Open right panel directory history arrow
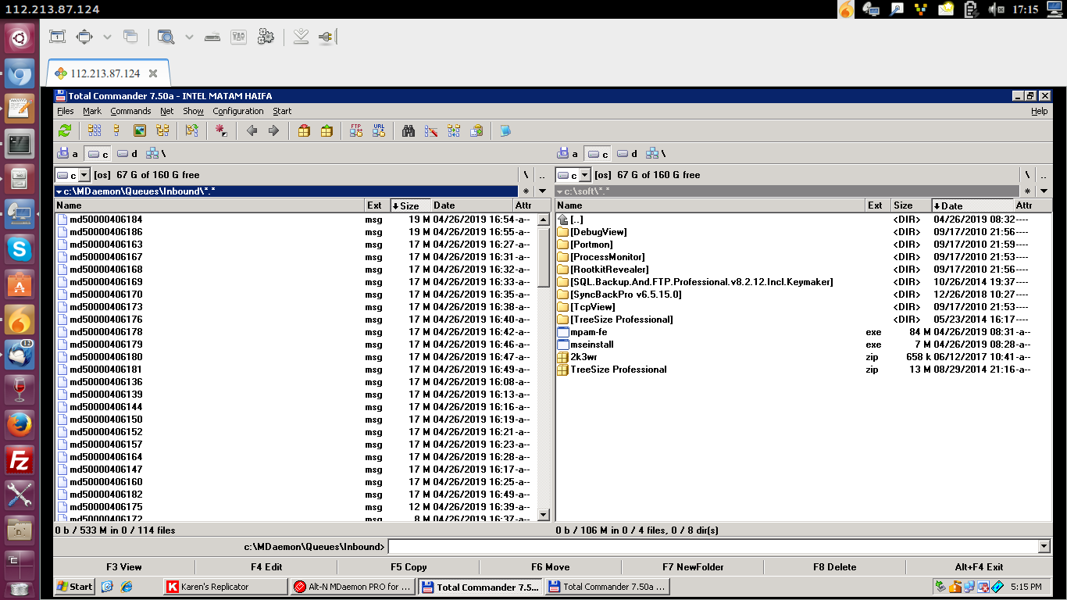The height and width of the screenshot is (600, 1067). 1044,191
